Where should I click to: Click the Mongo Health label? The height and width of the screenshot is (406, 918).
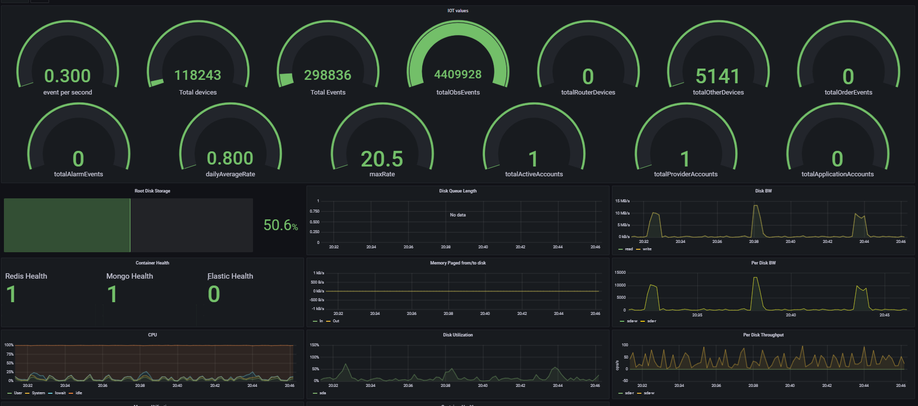tap(129, 276)
